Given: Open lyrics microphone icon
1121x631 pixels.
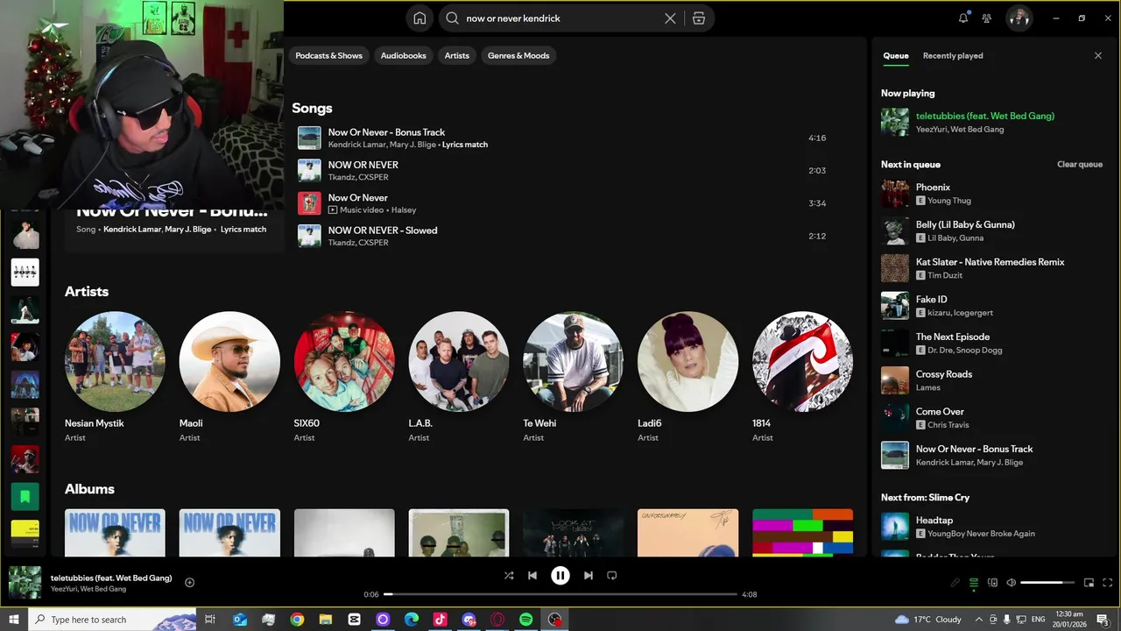Looking at the screenshot, I should tap(955, 583).
